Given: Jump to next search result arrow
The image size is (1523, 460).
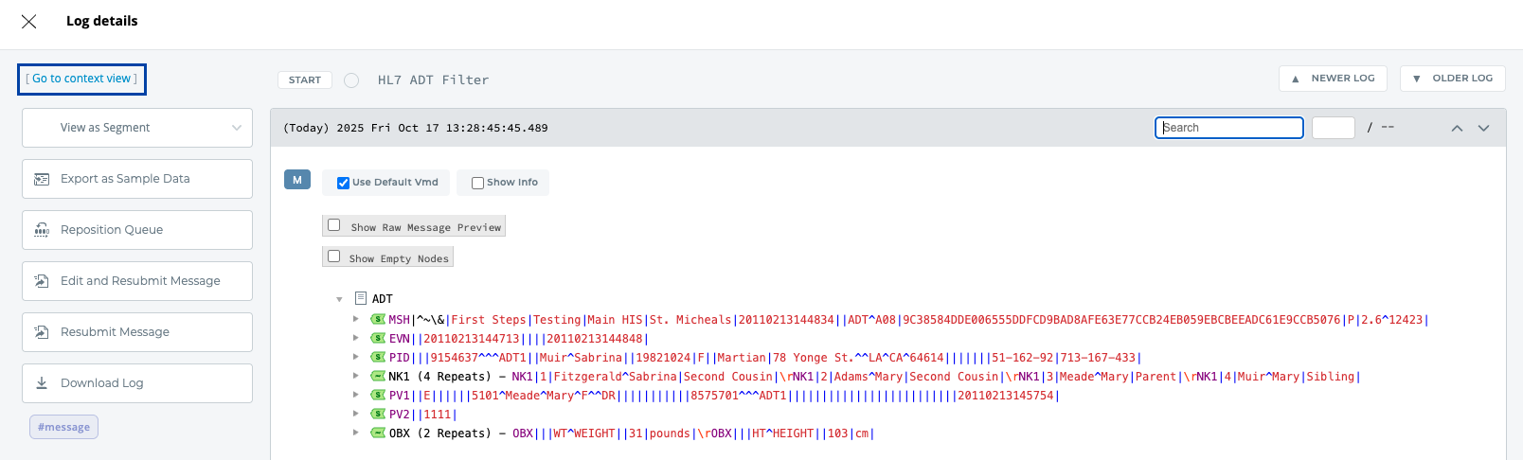Looking at the screenshot, I should [x=1484, y=128].
